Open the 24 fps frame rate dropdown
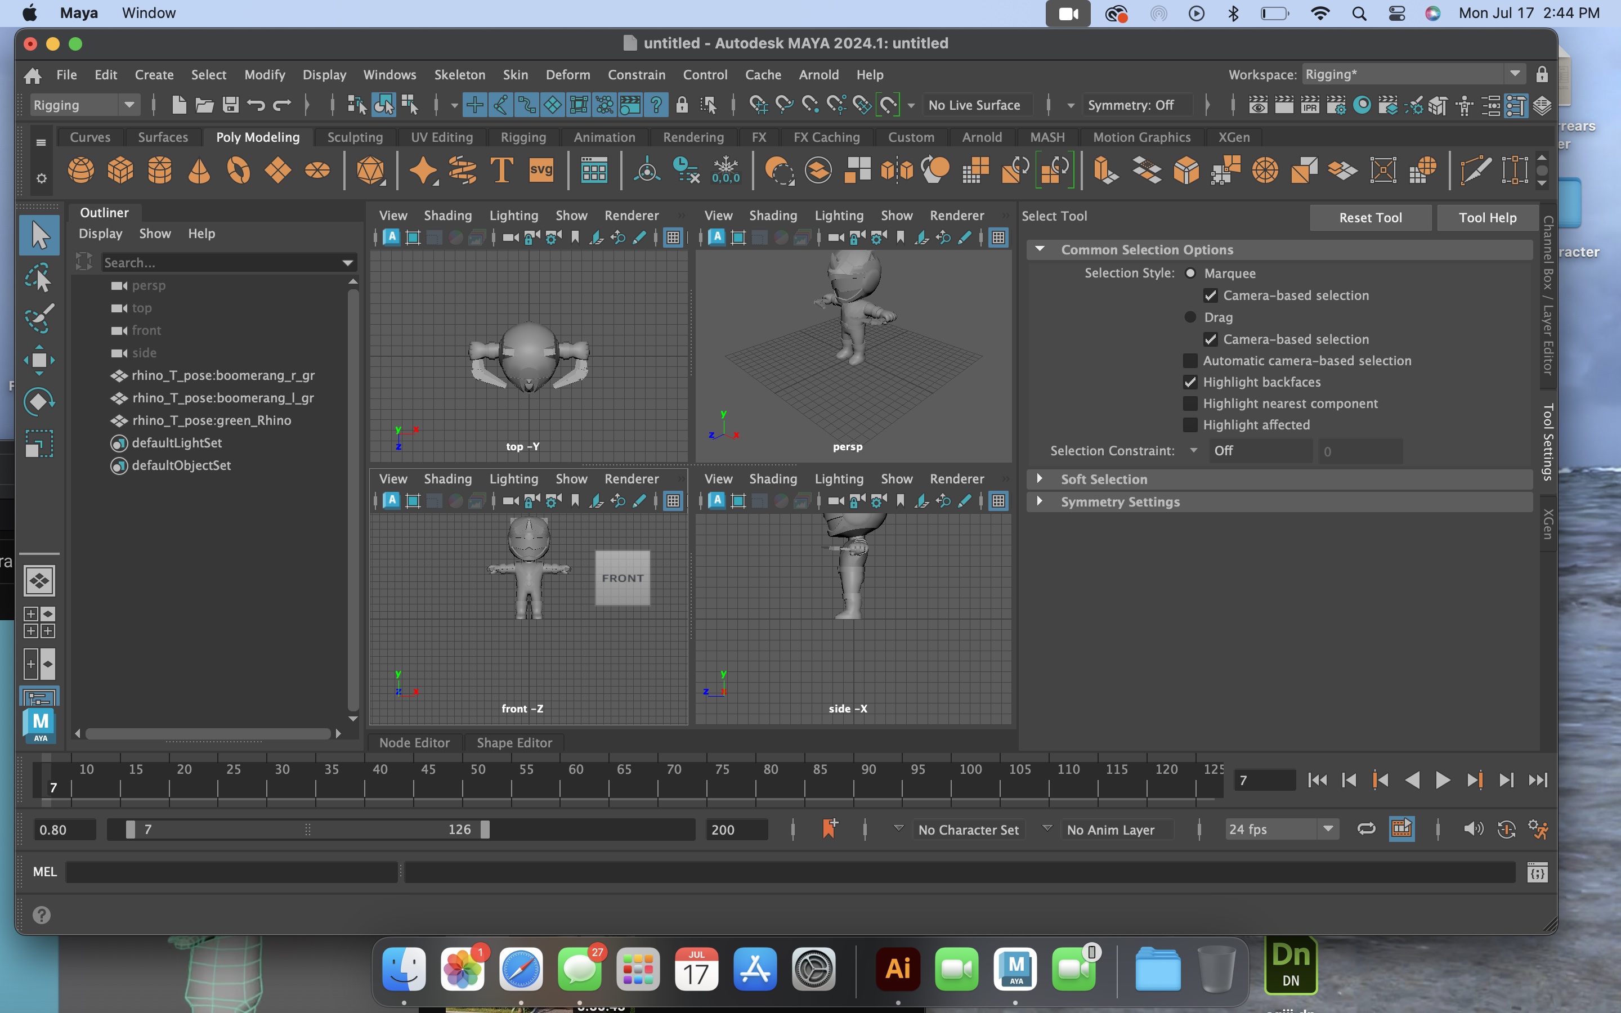Screen dimensions: 1621x1013 1282,830
